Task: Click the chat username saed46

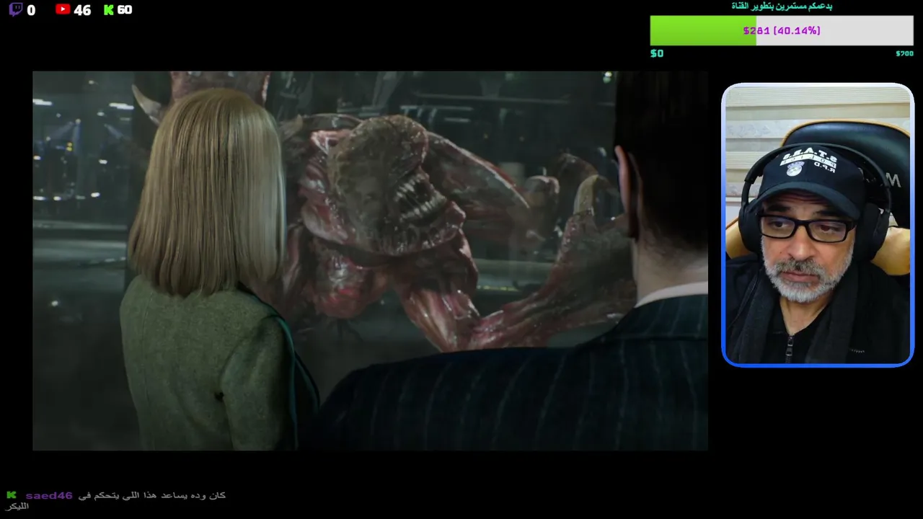Action: tap(49, 495)
